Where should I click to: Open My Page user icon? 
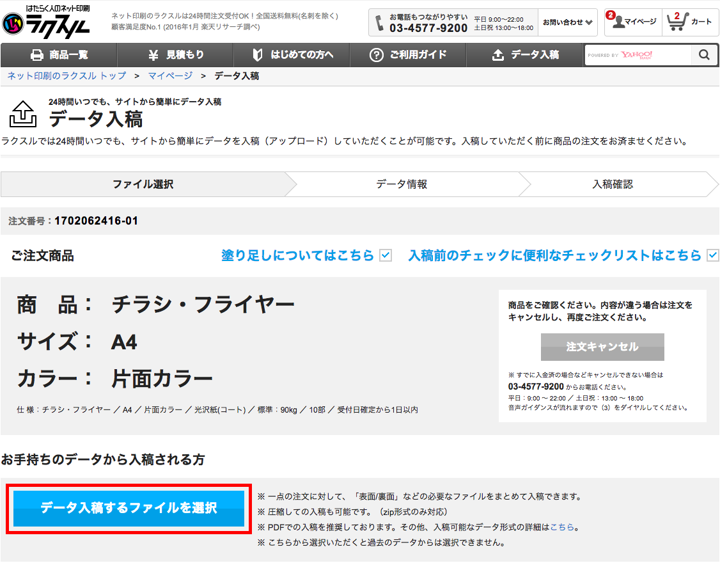(x=618, y=22)
